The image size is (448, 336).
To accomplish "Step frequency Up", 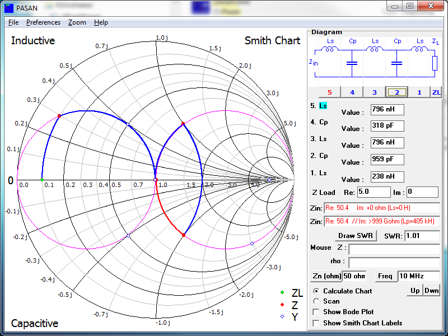I will pyautogui.click(x=415, y=291).
